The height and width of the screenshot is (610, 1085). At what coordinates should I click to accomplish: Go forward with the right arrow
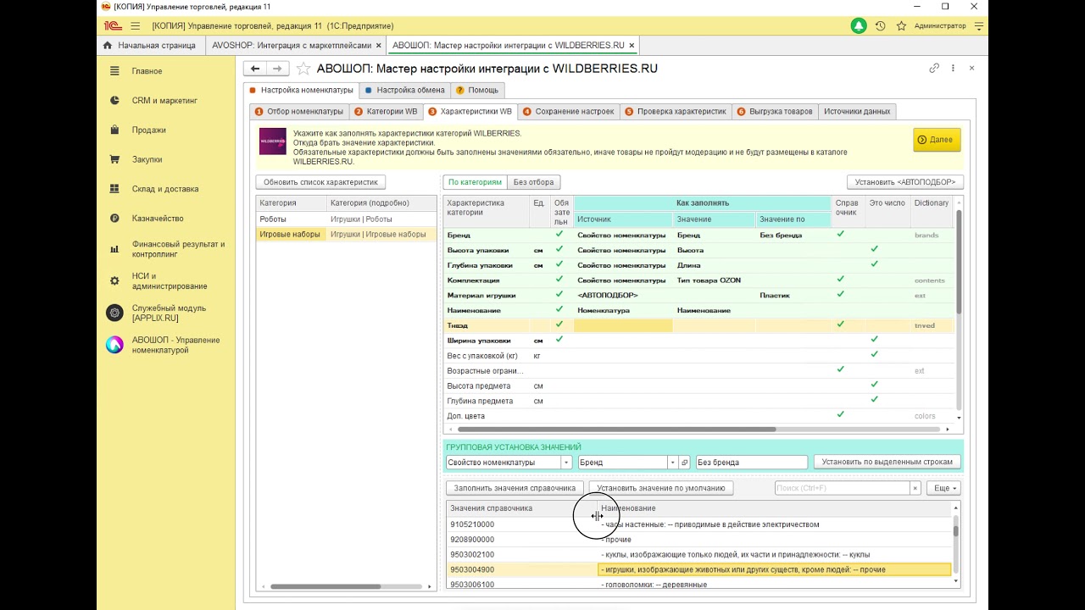277,69
